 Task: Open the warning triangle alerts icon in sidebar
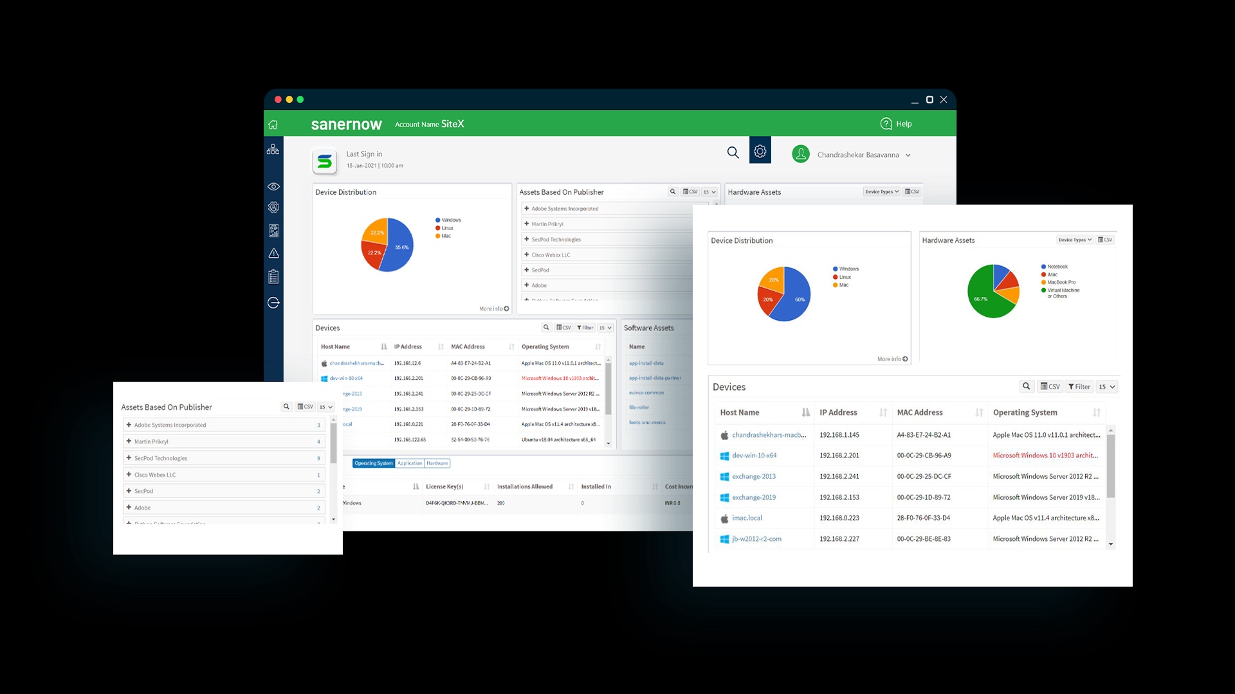click(x=273, y=254)
